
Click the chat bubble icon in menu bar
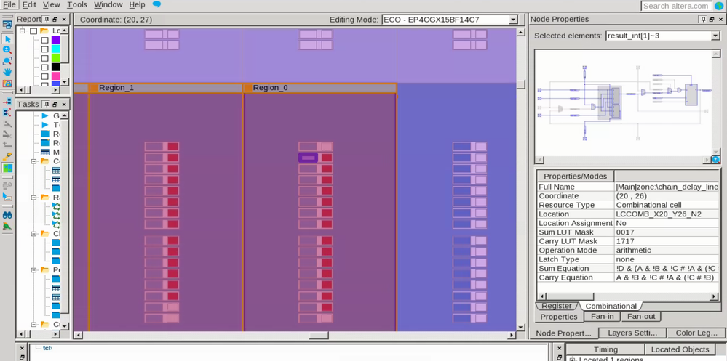(156, 4)
